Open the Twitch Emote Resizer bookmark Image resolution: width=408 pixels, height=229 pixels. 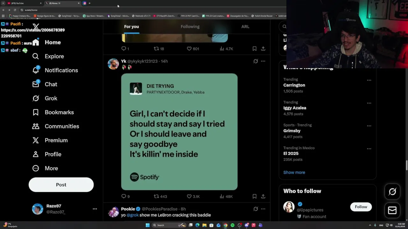click(262, 16)
